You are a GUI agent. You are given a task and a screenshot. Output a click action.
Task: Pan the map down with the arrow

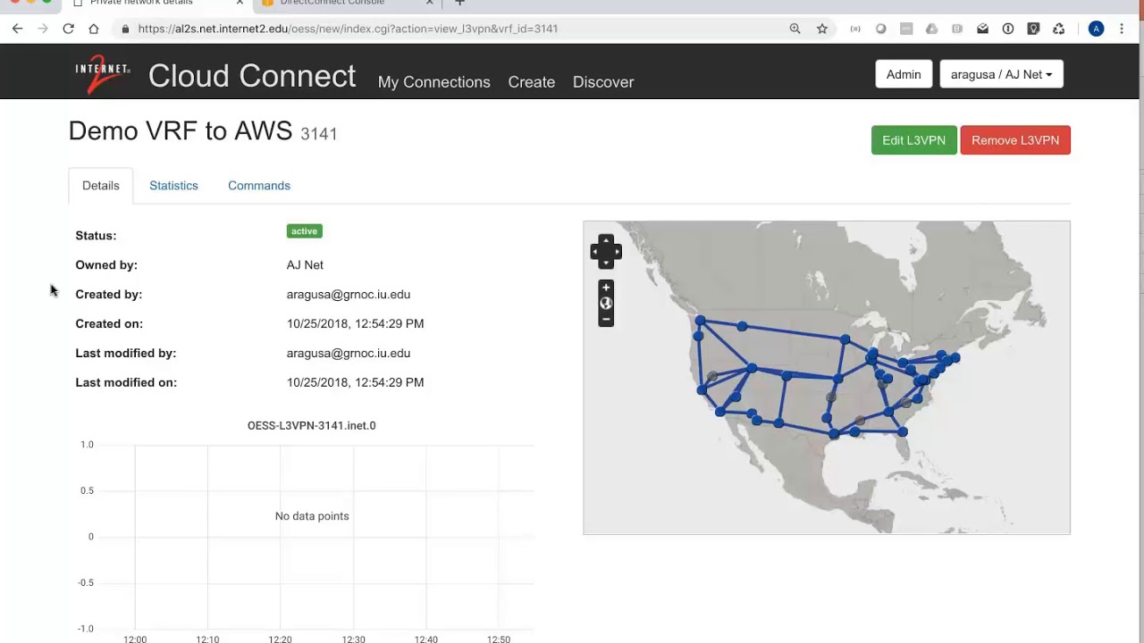606,263
